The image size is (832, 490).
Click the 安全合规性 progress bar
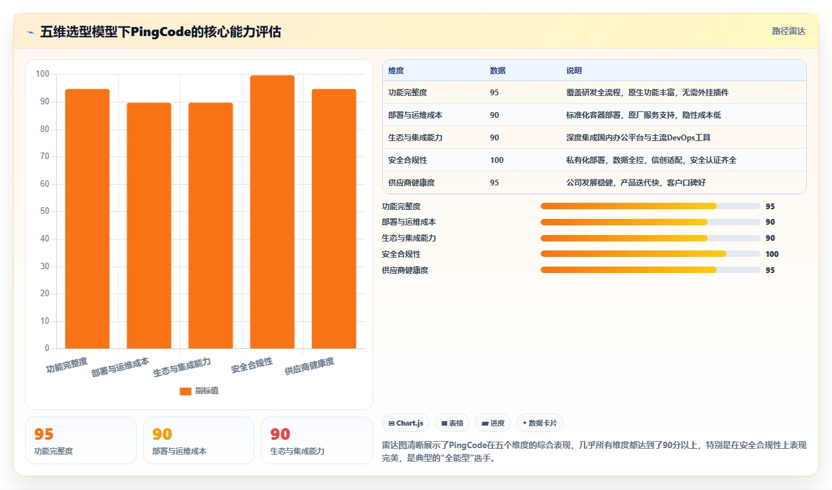click(650, 254)
